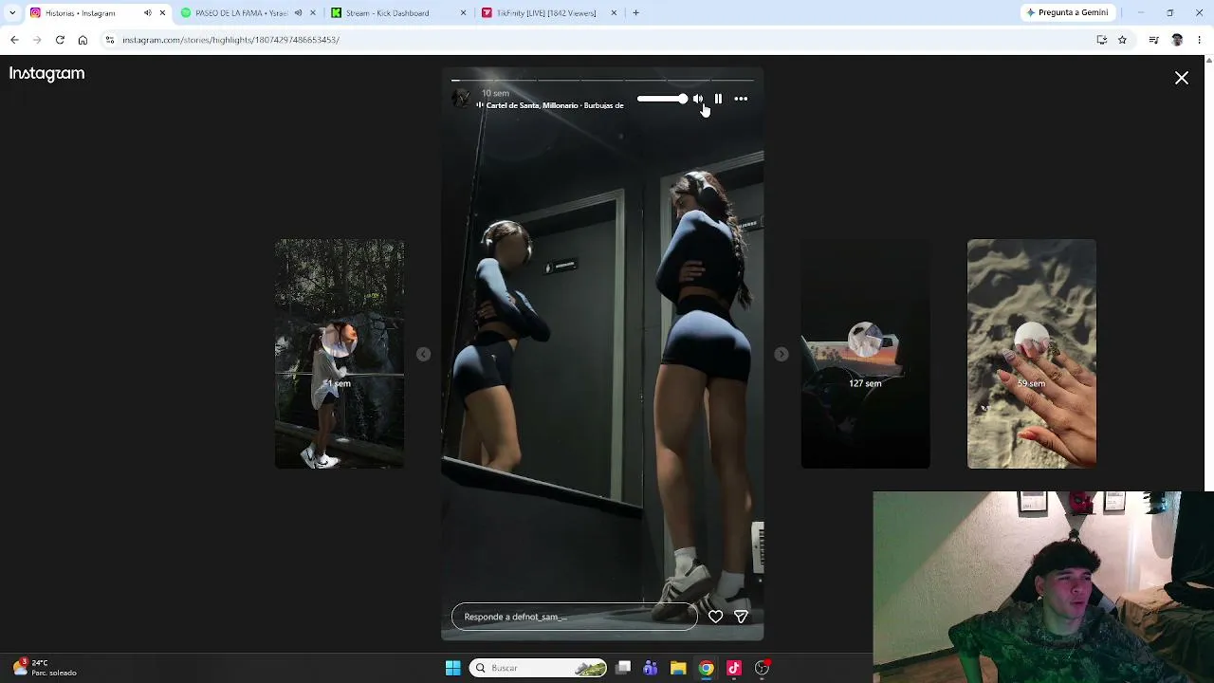This screenshot has height=683, width=1214.
Task: Open Microsoft Teams from the taskbar
Action: coord(651,668)
